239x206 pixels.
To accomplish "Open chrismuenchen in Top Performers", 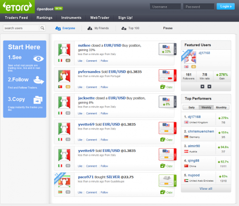I will [201, 131].
